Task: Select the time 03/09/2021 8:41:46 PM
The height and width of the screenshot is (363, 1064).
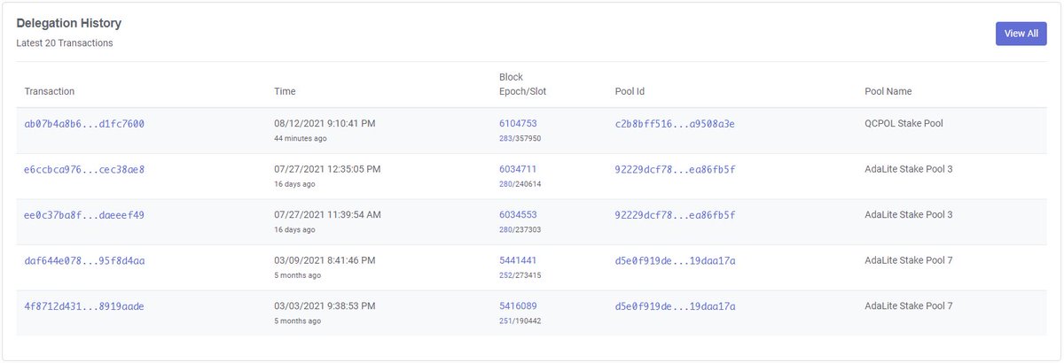Action: 325,260
